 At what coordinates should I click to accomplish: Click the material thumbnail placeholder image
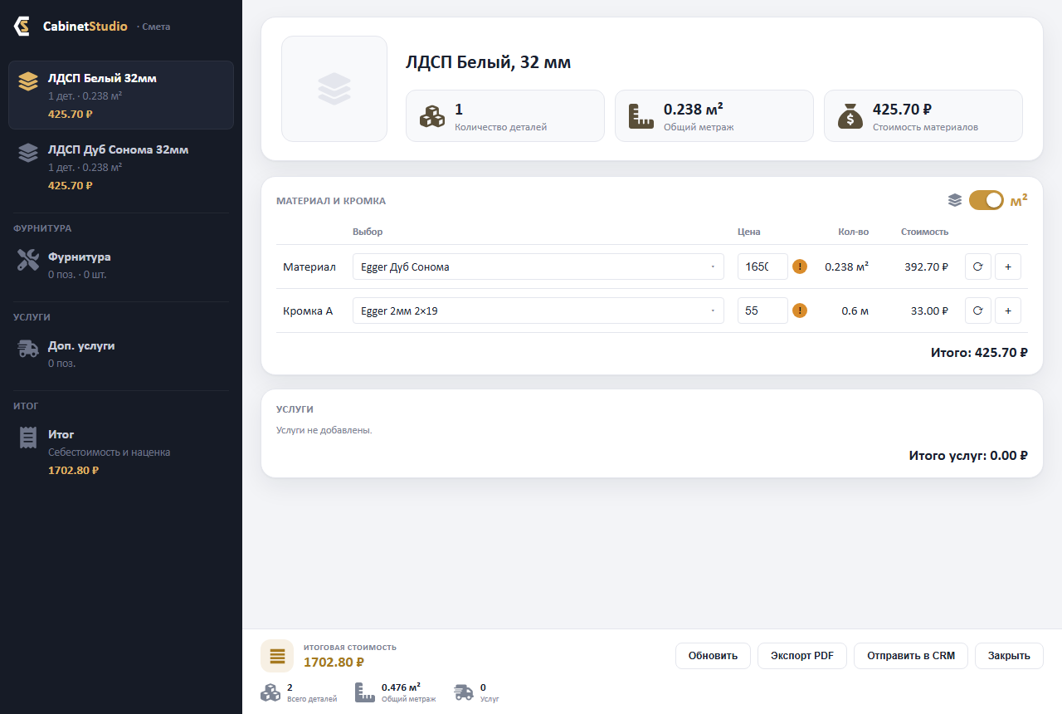click(x=334, y=89)
